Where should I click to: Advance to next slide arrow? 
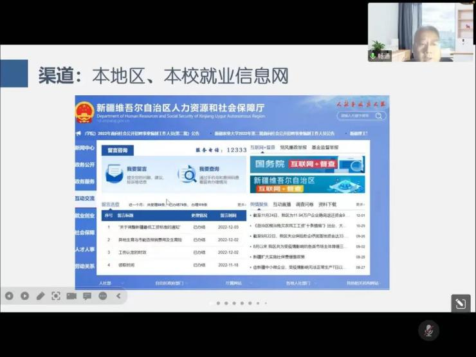point(24,296)
